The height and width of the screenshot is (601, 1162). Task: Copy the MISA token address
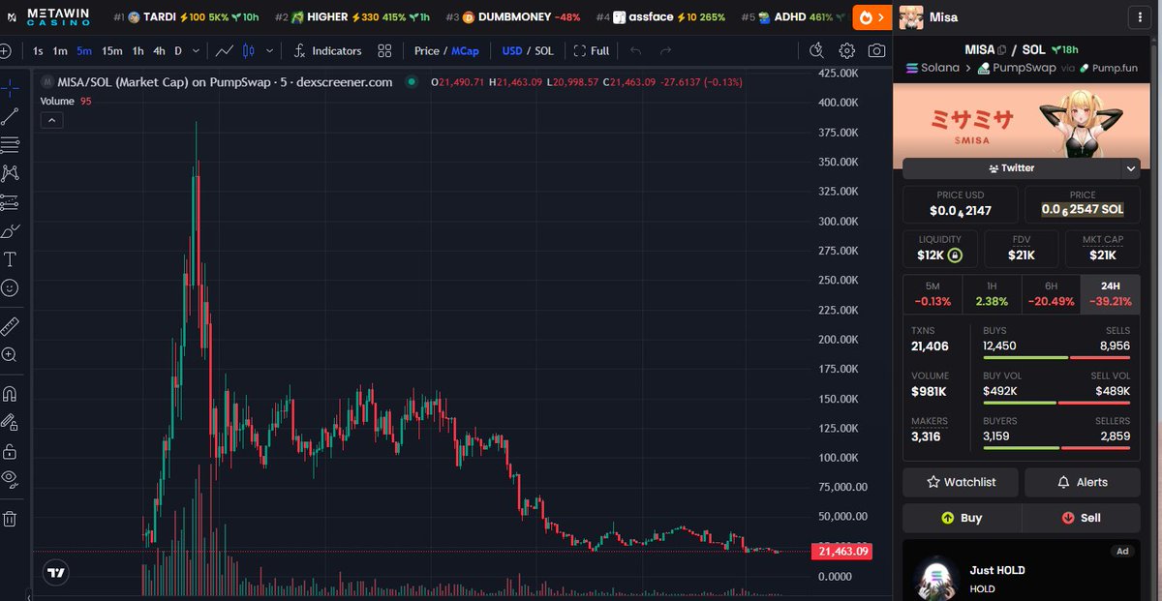point(1002,49)
